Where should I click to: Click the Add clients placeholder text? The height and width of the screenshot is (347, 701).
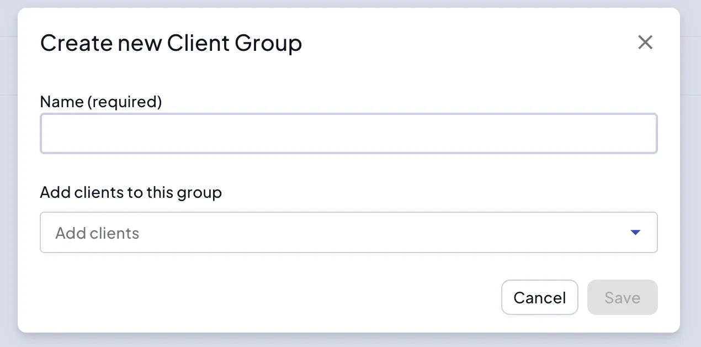97,233
